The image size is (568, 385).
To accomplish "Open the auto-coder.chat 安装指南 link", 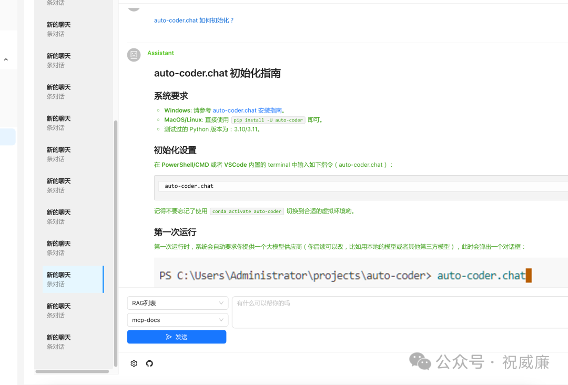I will tap(247, 110).
